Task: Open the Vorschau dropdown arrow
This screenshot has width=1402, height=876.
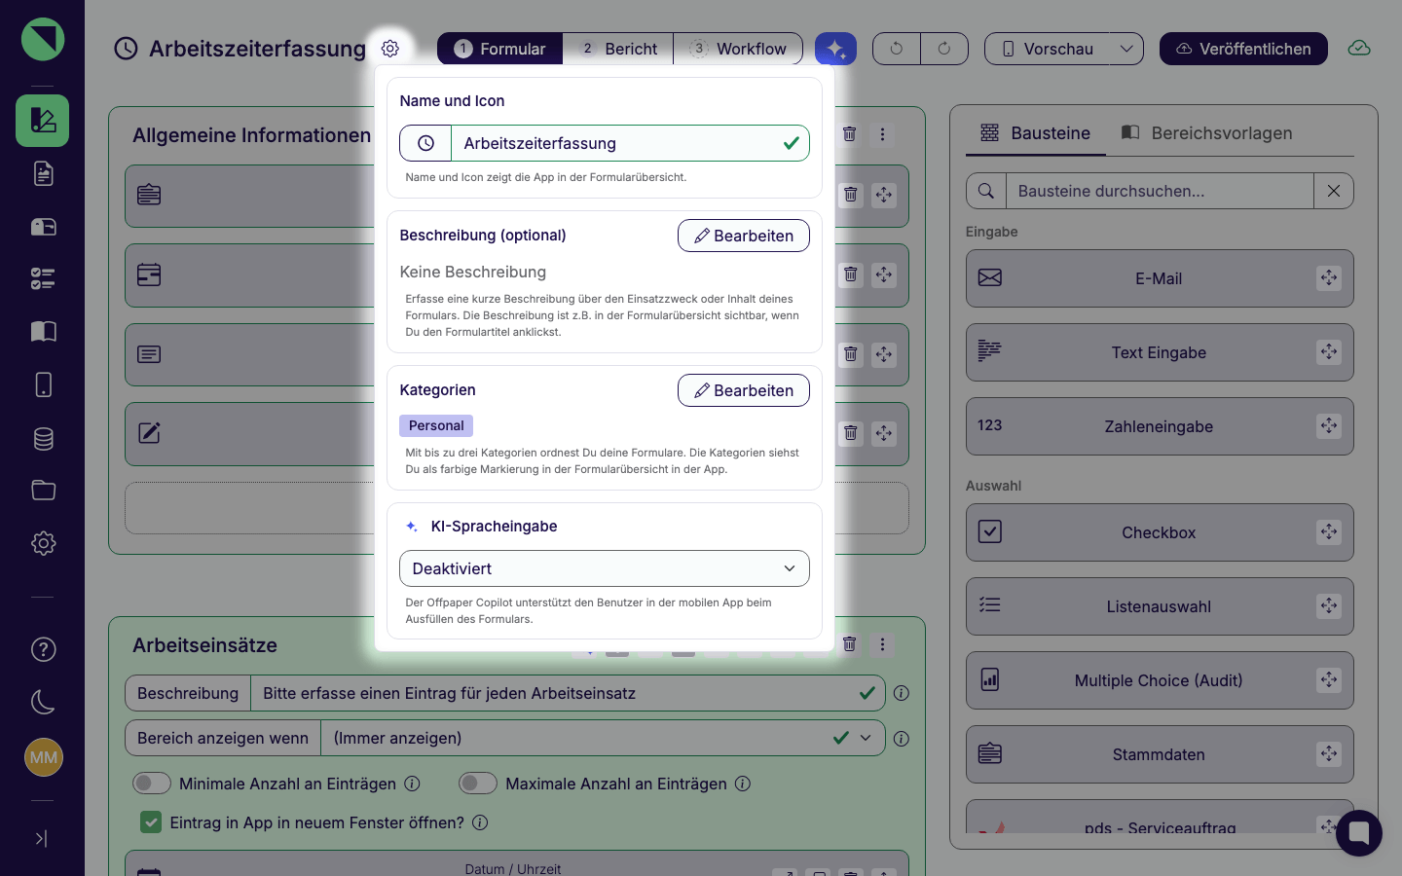Action: coord(1126,49)
